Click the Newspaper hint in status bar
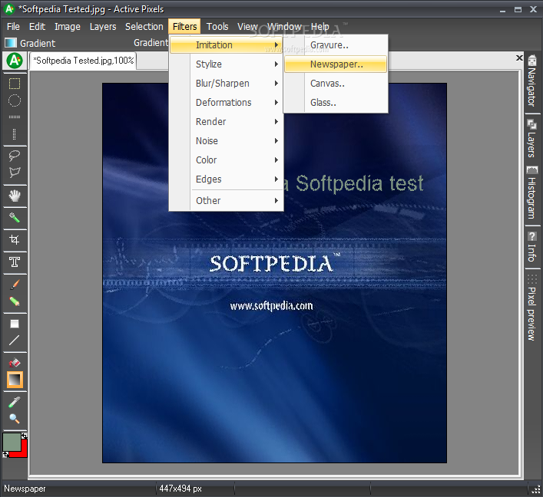Image resolution: width=543 pixels, height=497 pixels. (25, 489)
